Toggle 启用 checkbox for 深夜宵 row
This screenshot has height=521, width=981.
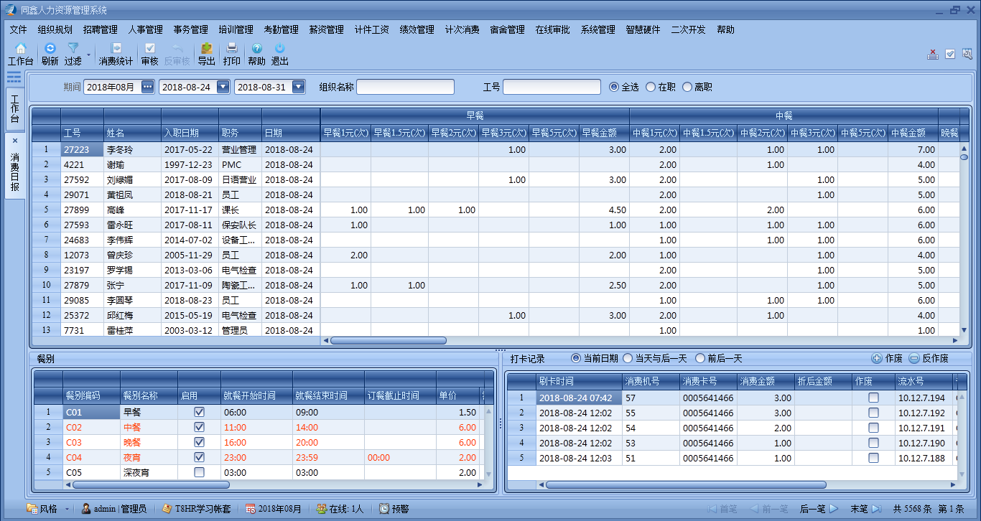click(x=199, y=472)
